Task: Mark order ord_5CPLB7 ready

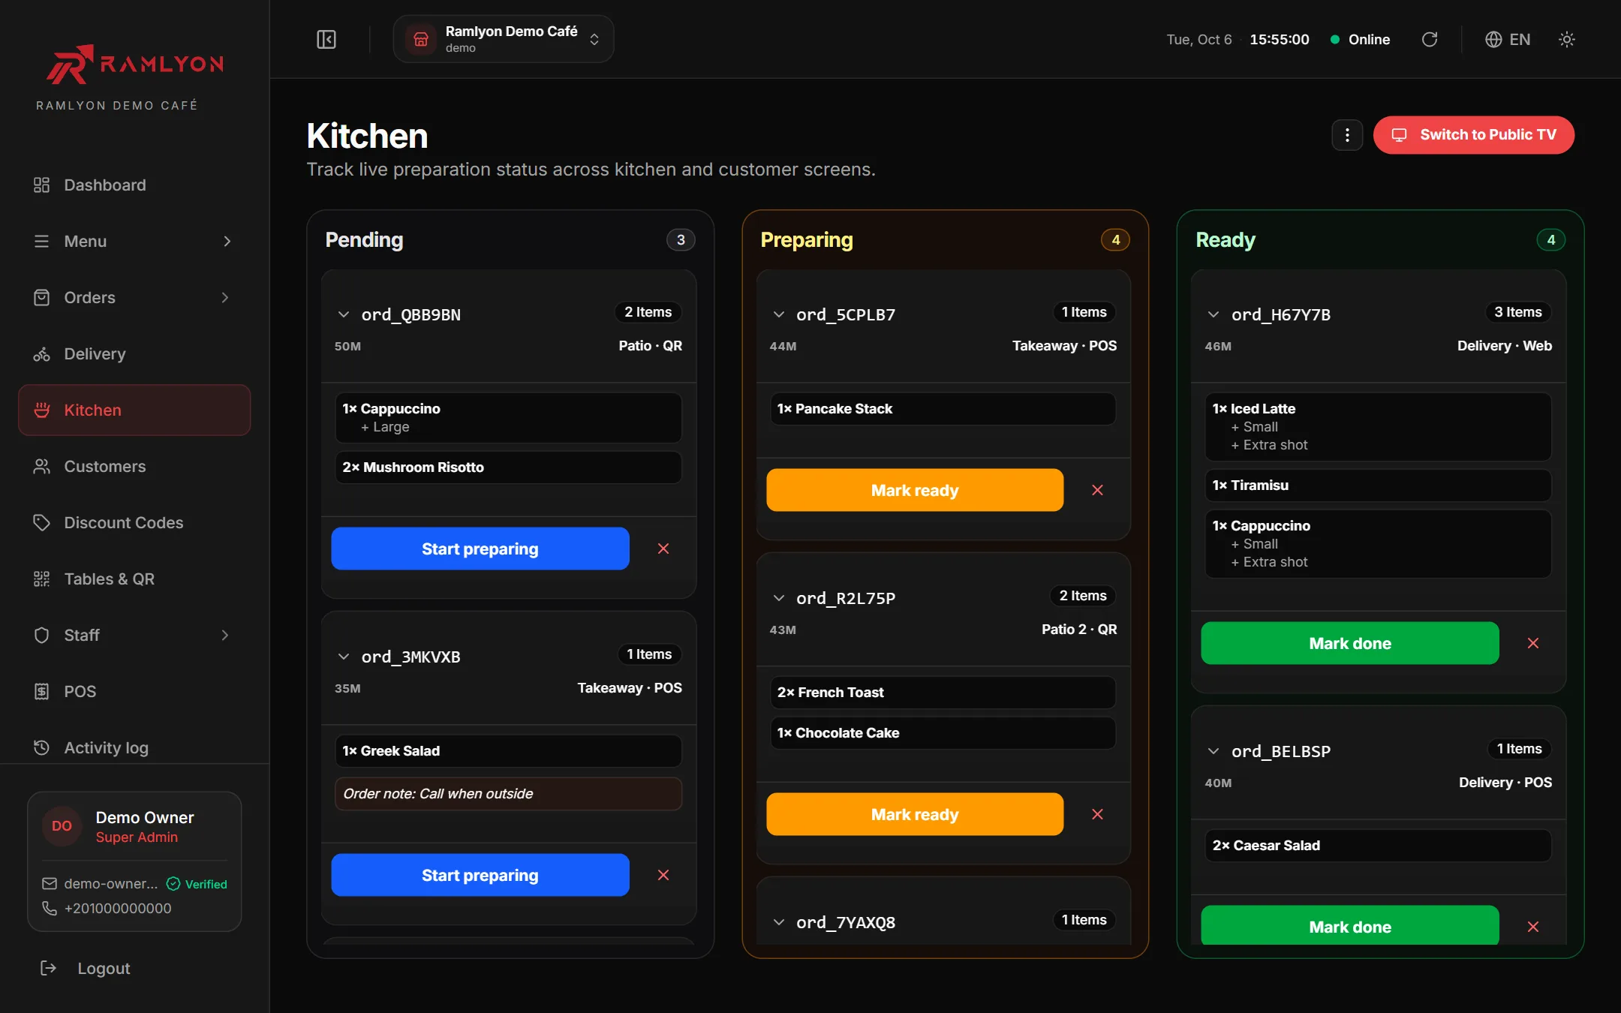Action: [x=915, y=490]
